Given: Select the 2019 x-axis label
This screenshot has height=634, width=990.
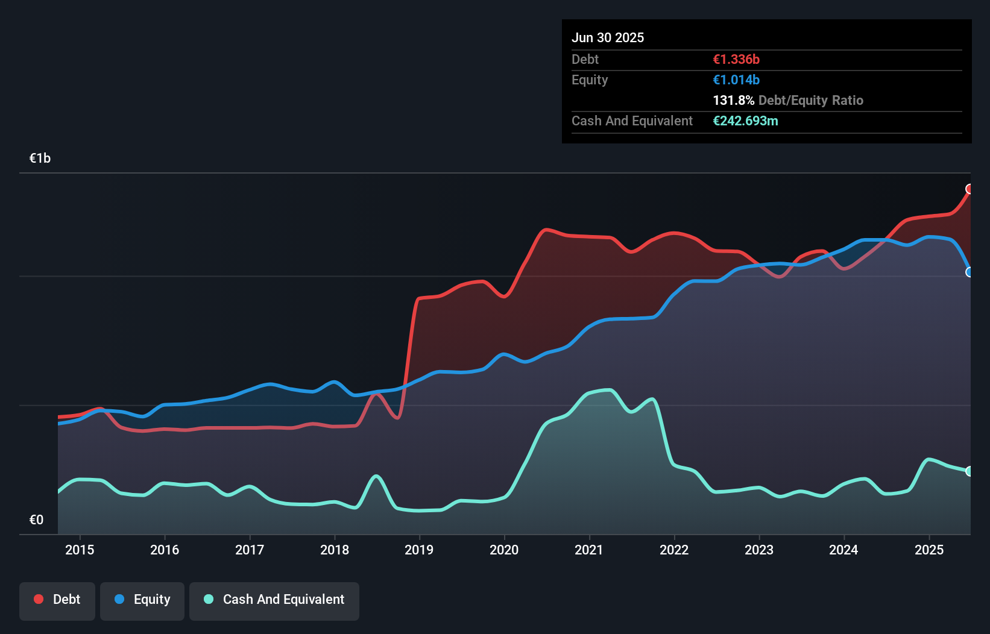Looking at the screenshot, I should 419,550.
